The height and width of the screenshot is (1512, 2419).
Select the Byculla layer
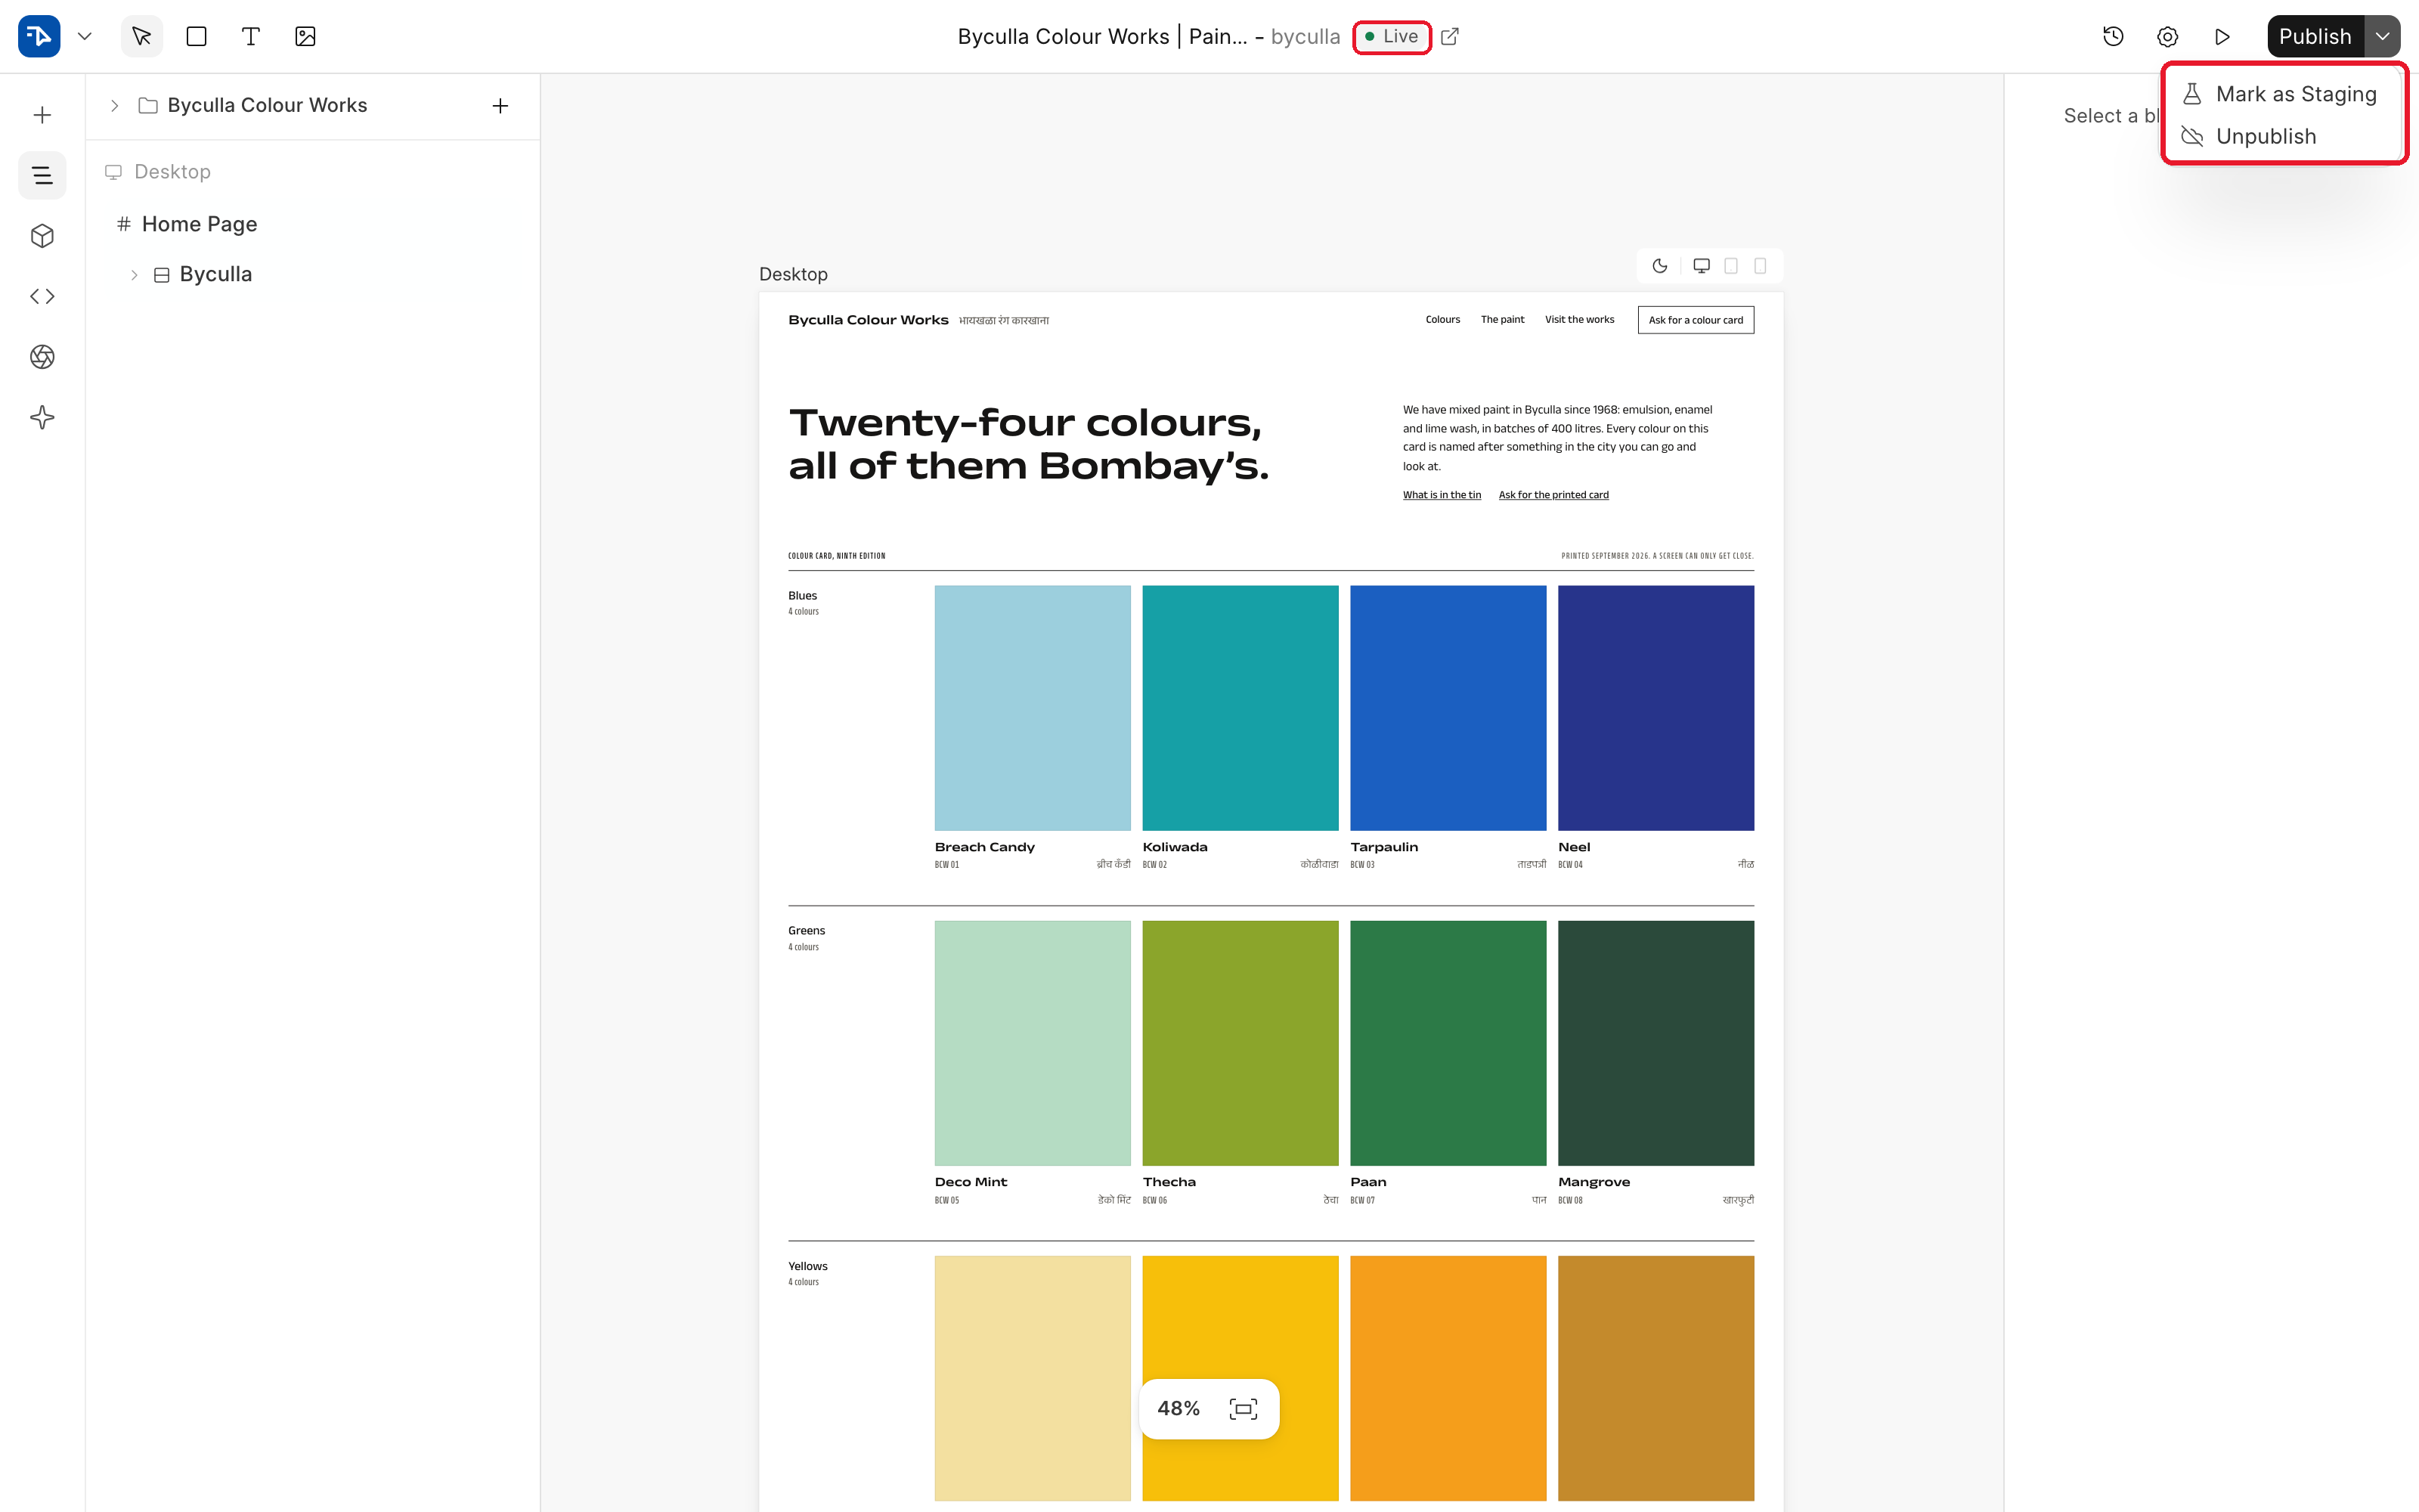(x=215, y=274)
